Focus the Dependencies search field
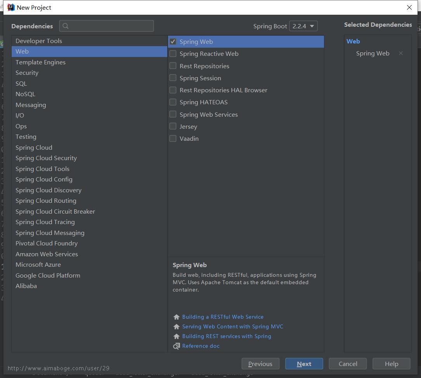Screen dimensions: 421x378 tap(107, 26)
